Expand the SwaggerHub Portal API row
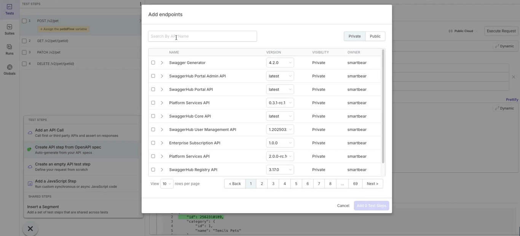This screenshot has width=520, height=236. (162, 89)
